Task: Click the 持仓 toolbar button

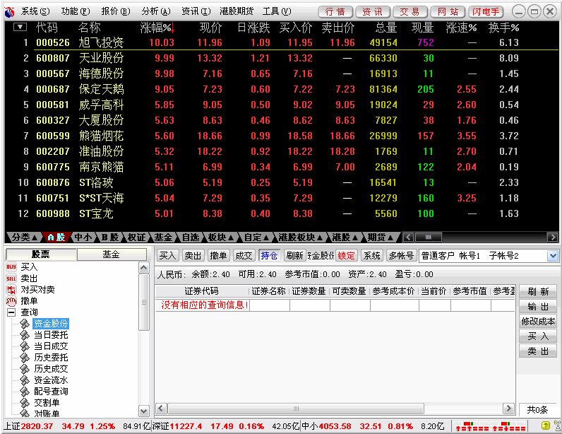Action: click(269, 256)
